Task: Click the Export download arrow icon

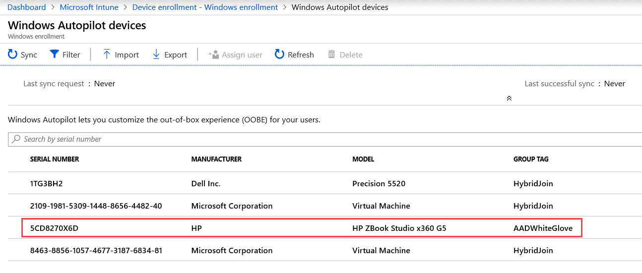Action: coord(156,54)
